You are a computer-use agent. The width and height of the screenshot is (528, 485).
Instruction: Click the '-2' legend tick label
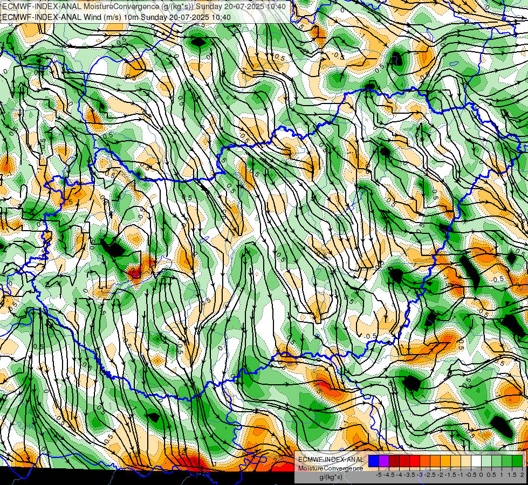pos(440,475)
